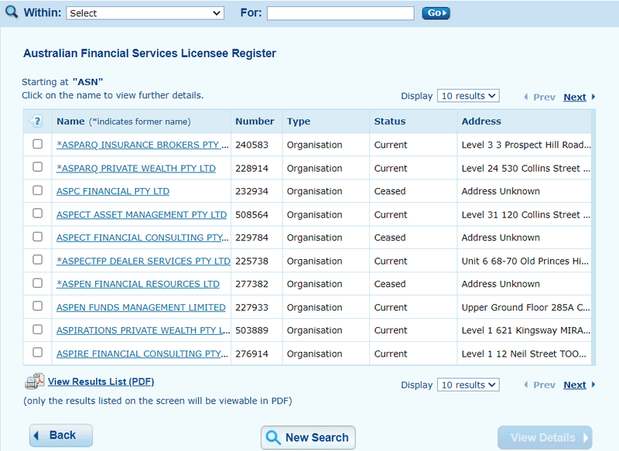Click address Level 31 120 Collins Street
619x451 pixels.
coord(526,214)
